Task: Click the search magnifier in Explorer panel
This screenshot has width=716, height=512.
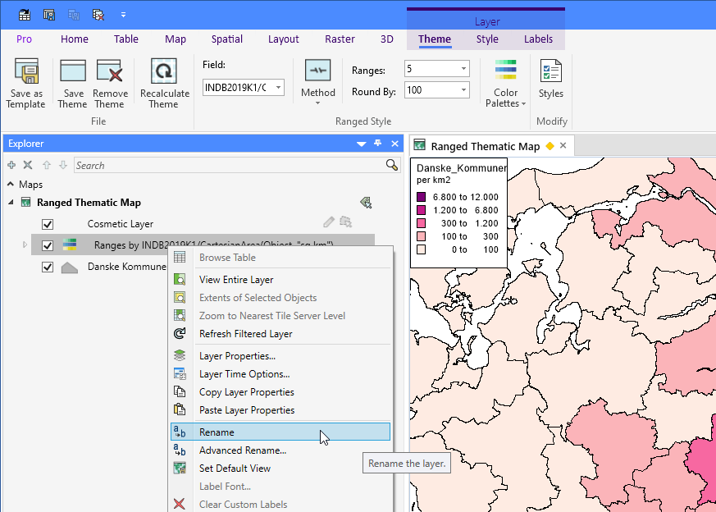Action: click(x=390, y=164)
